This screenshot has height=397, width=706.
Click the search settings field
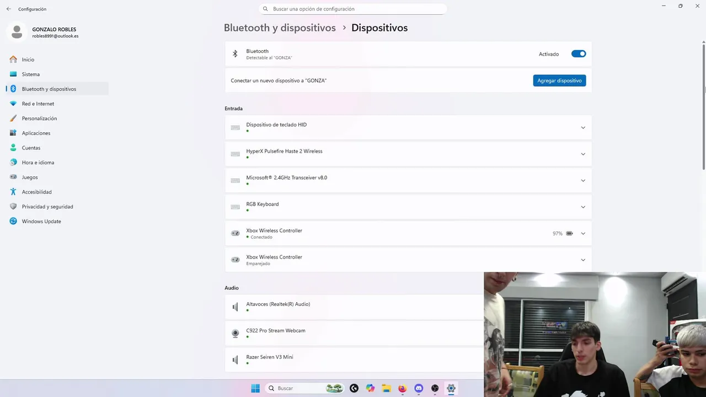352,9
